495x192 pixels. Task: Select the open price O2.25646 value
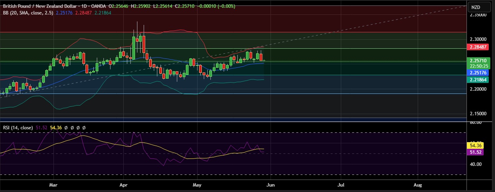pos(119,7)
